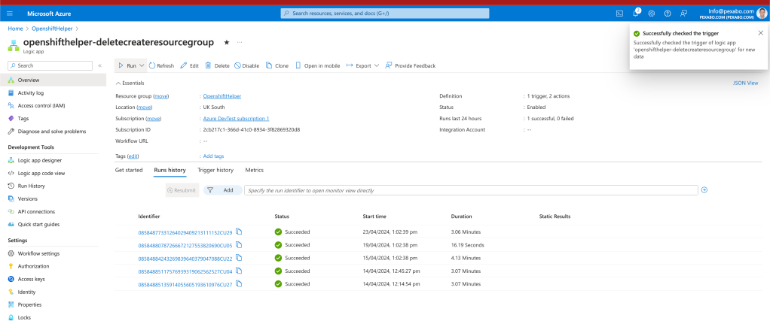Open Diagnose and solve problems
The width and height of the screenshot is (770, 330).
53,132
